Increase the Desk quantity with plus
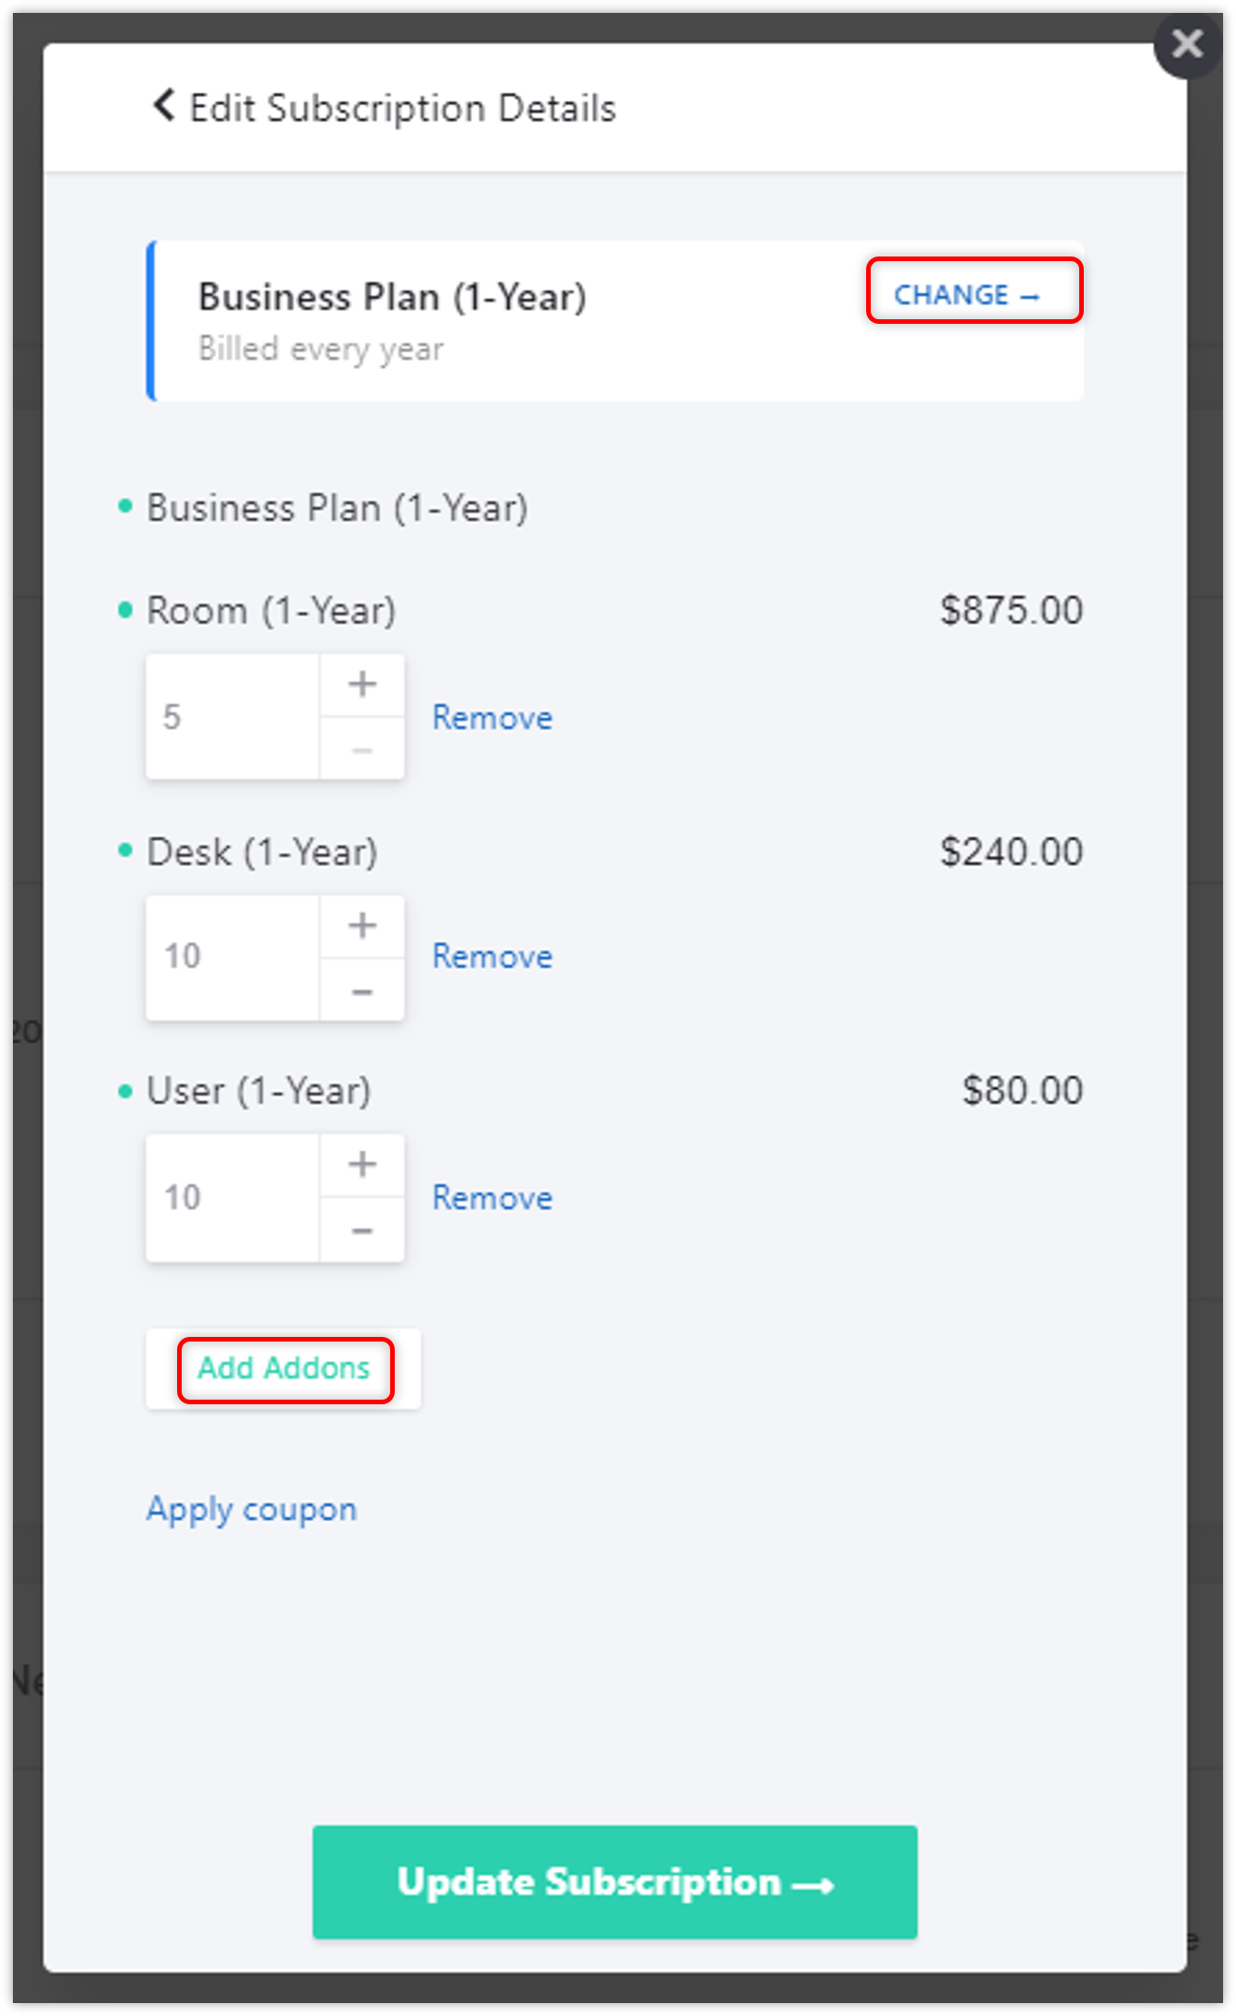Viewport: 1236px width, 2016px height. pyautogui.click(x=362, y=924)
